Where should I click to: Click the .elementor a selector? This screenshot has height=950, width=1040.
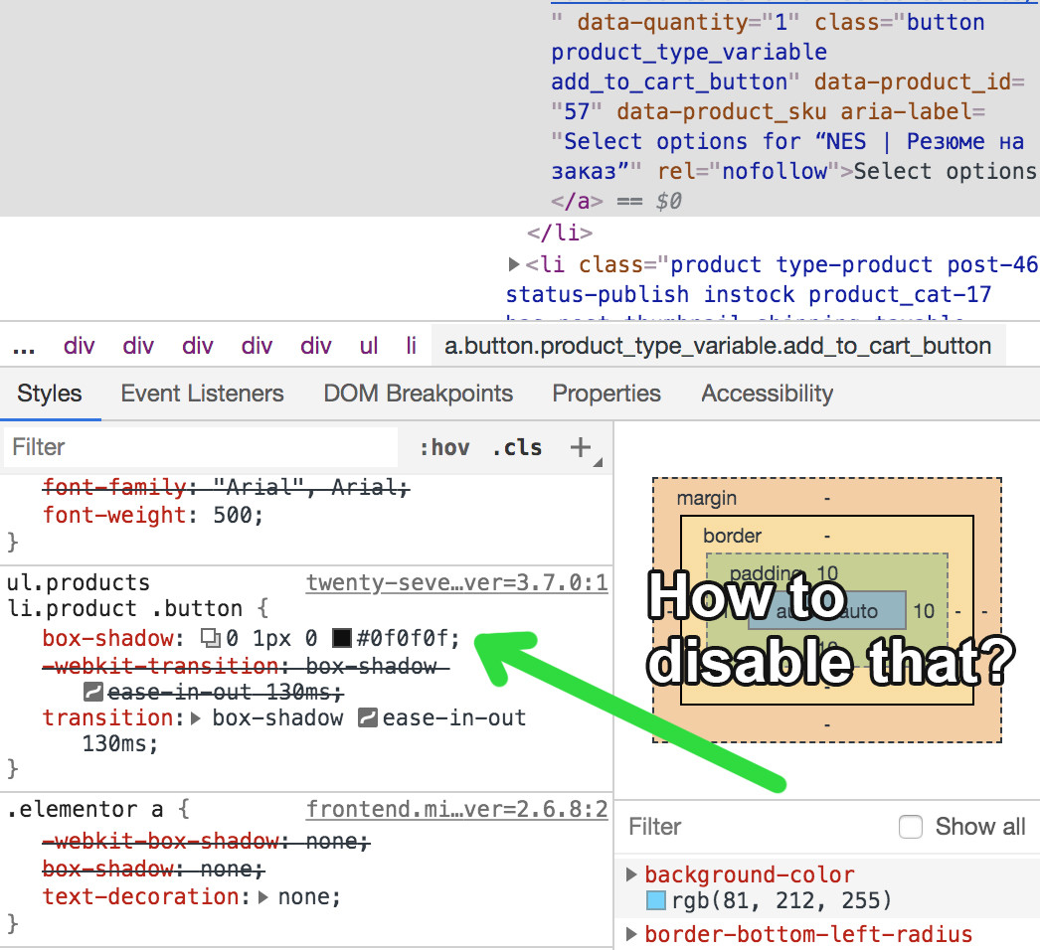coord(85,810)
